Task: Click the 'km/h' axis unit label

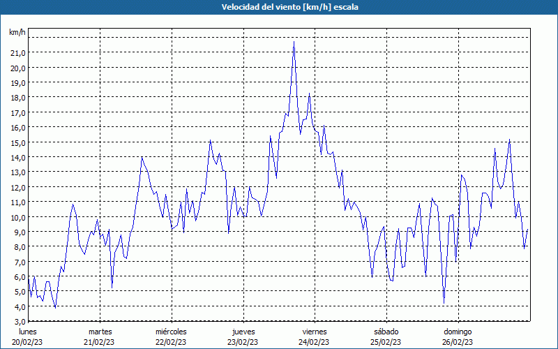Action: [17, 32]
